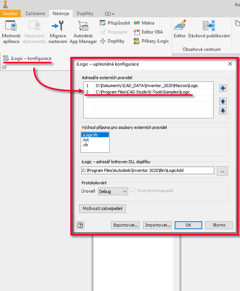240x291 pixels.
Task: Click Příkazy iLogic in ribbon
Action: pyautogui.click(x=151, y=41)
